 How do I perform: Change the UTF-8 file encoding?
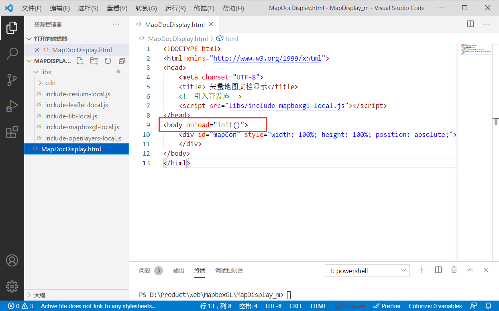274,306
